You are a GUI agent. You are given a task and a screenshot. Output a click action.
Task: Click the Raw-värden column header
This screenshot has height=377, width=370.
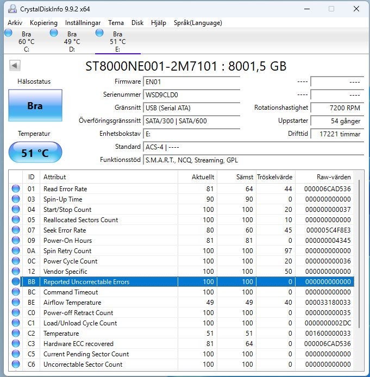pyautogui.click(x=324, y=177)
